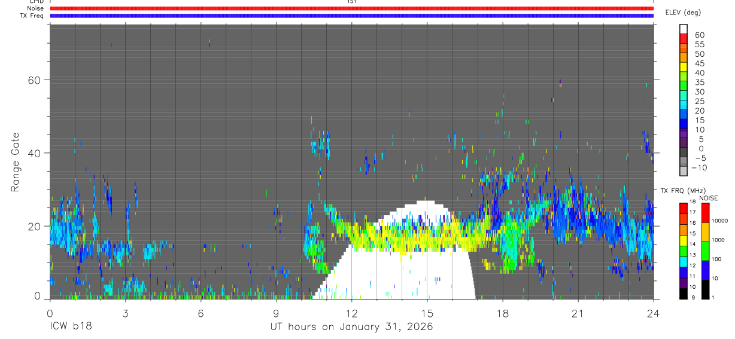Click the '12' tick label on time axis
The width and height of the screenshot is (735, 339).
(x=351, y=313)
